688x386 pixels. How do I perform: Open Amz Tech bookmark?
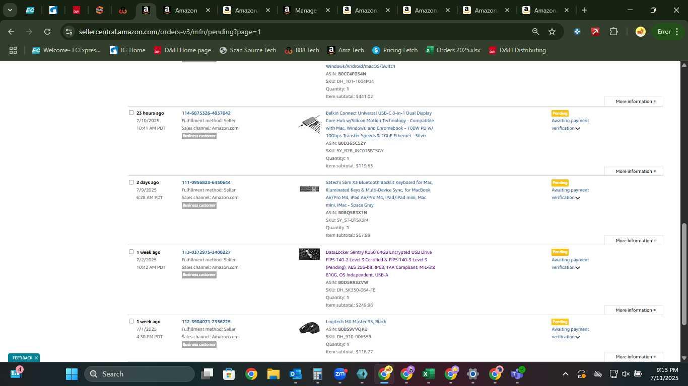click(x=346, y=50)
